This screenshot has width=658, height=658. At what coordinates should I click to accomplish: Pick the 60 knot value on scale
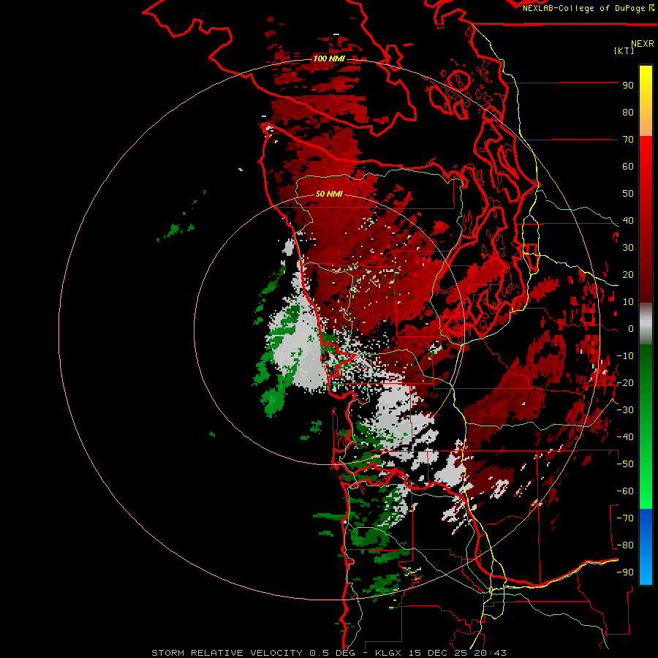pos(628,166)
